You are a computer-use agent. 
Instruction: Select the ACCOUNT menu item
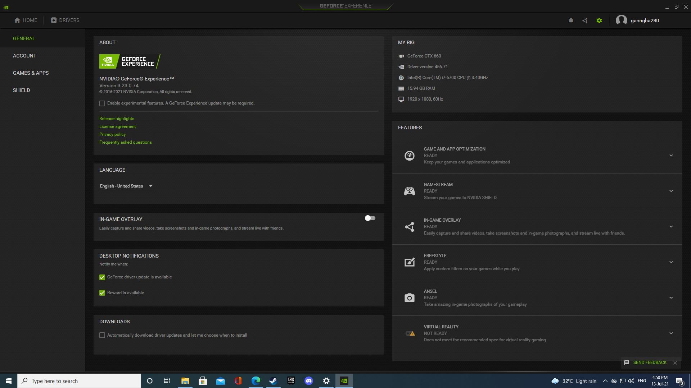(x=24, y=55)
